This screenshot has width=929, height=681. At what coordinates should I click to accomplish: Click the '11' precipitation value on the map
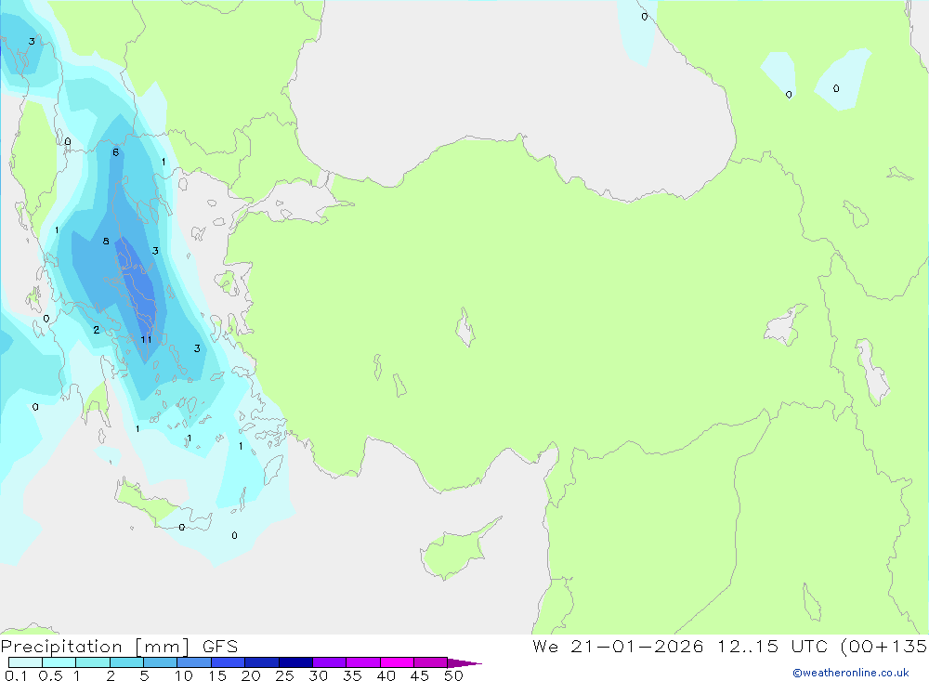[x=147, y=340]
